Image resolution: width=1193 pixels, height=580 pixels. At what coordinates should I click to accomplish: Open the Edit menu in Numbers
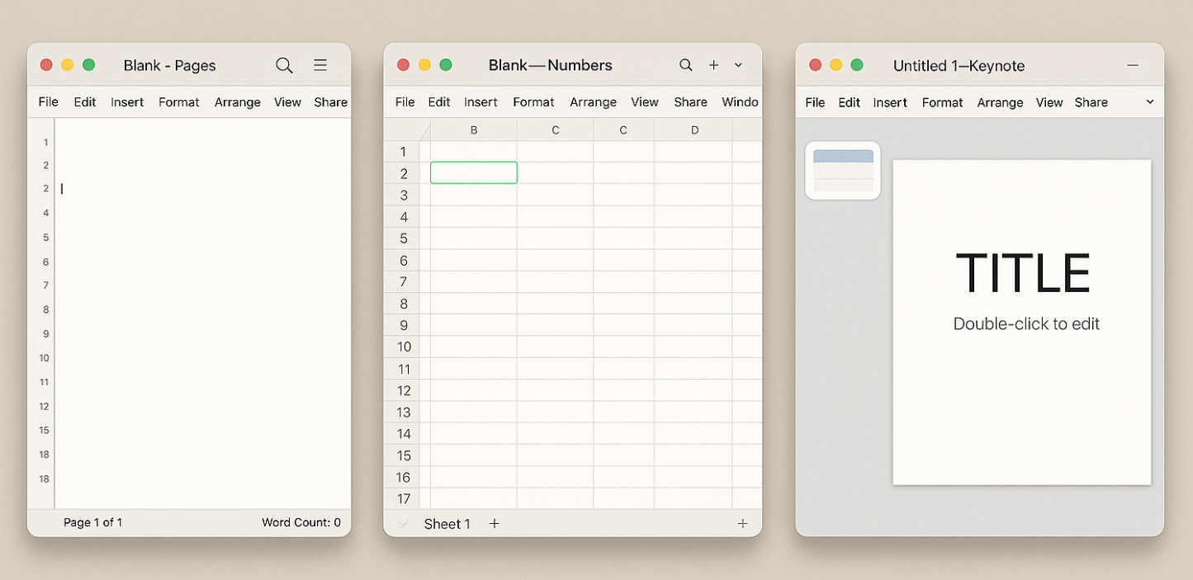click(x=439, y=102)
